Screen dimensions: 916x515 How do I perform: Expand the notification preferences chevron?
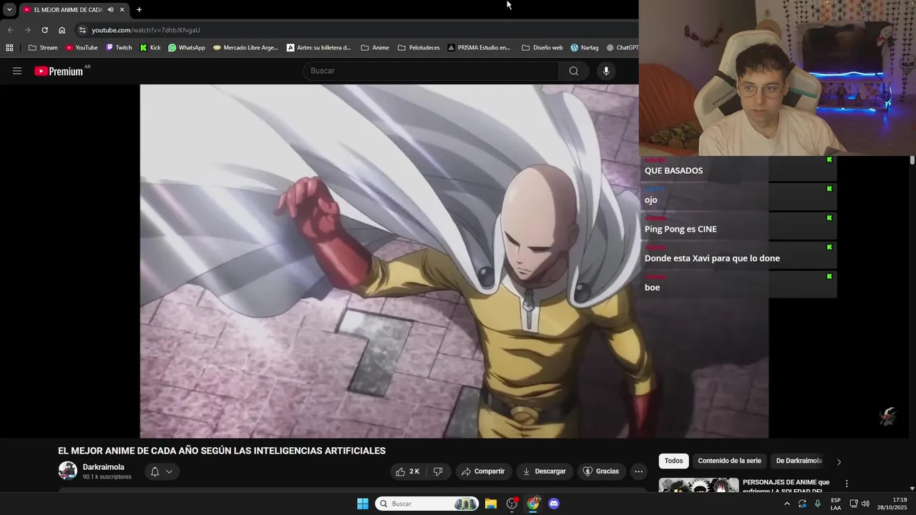(170, 471)
